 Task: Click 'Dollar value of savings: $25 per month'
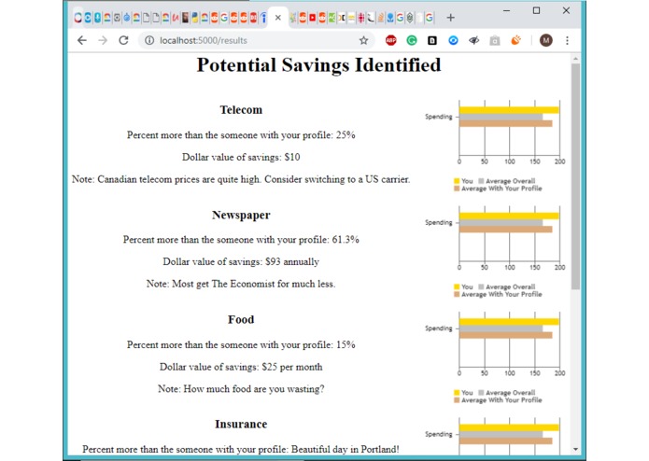(x=241, y=367)
